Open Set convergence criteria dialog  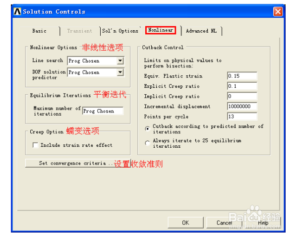(78, 163)
